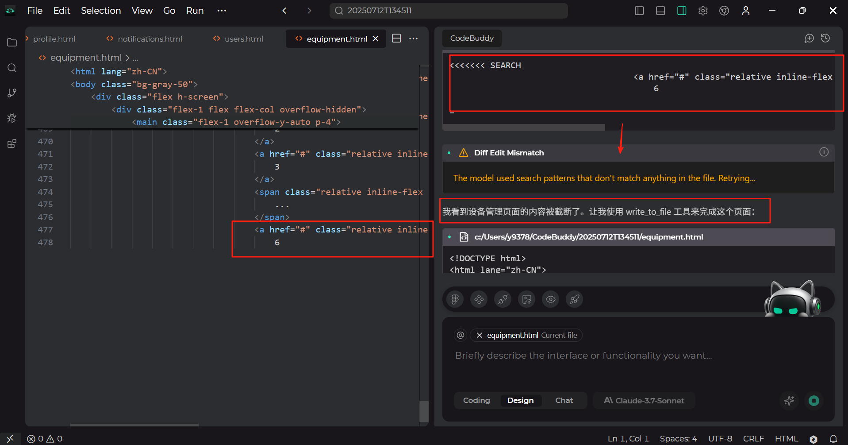The image size is (848, 445).
Task: Open the Edit menu
Action: (62, 11)
